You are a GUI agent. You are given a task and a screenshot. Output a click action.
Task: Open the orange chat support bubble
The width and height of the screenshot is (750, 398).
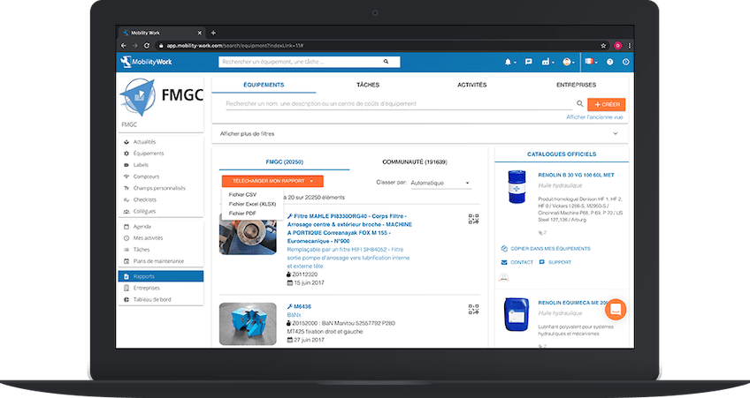pyautogui.click(x=616, y=310)
